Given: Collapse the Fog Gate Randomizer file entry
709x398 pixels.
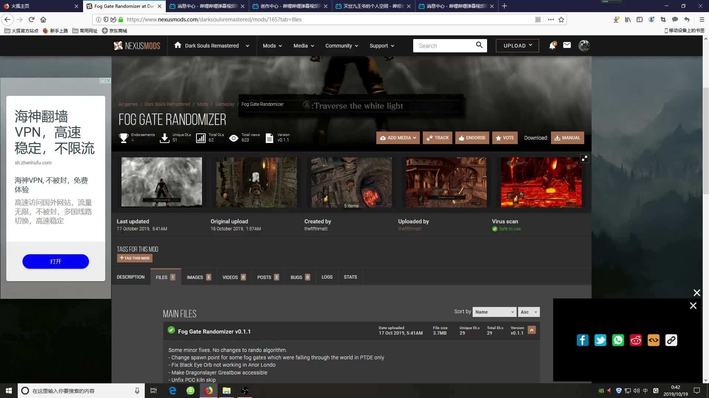Looking at the screenshot, I should click(x=532, y=330).
